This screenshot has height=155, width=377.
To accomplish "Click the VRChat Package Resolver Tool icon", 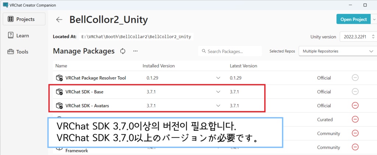I will click(x=59, y=78).
